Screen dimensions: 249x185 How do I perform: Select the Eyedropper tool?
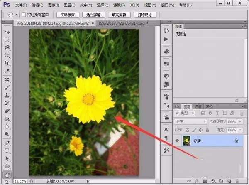click(x=7, y=71)
